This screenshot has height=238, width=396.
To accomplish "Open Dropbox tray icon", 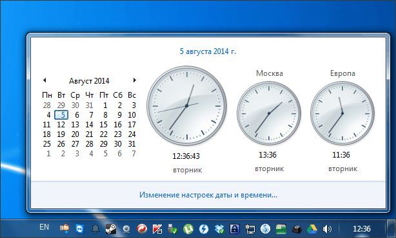I will pos(219,229).
